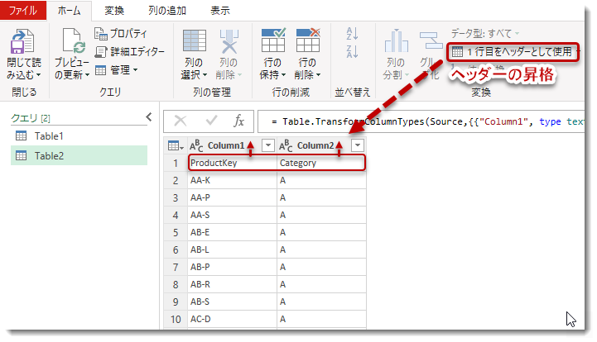Select the Table1 query
The width and height of the screenshot is (597, 342).
point(79,135)
